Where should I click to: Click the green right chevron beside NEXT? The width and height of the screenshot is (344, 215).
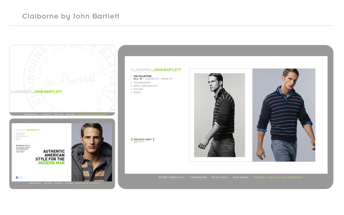click(x=154, y=139)
